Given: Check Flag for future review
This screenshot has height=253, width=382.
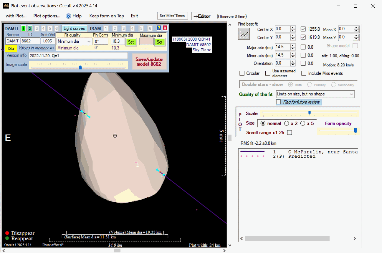Looking at the screenshot, I should [x=279, y=102].
